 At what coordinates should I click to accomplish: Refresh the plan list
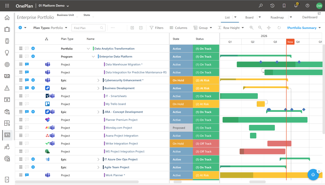click(x=279, y=28)
